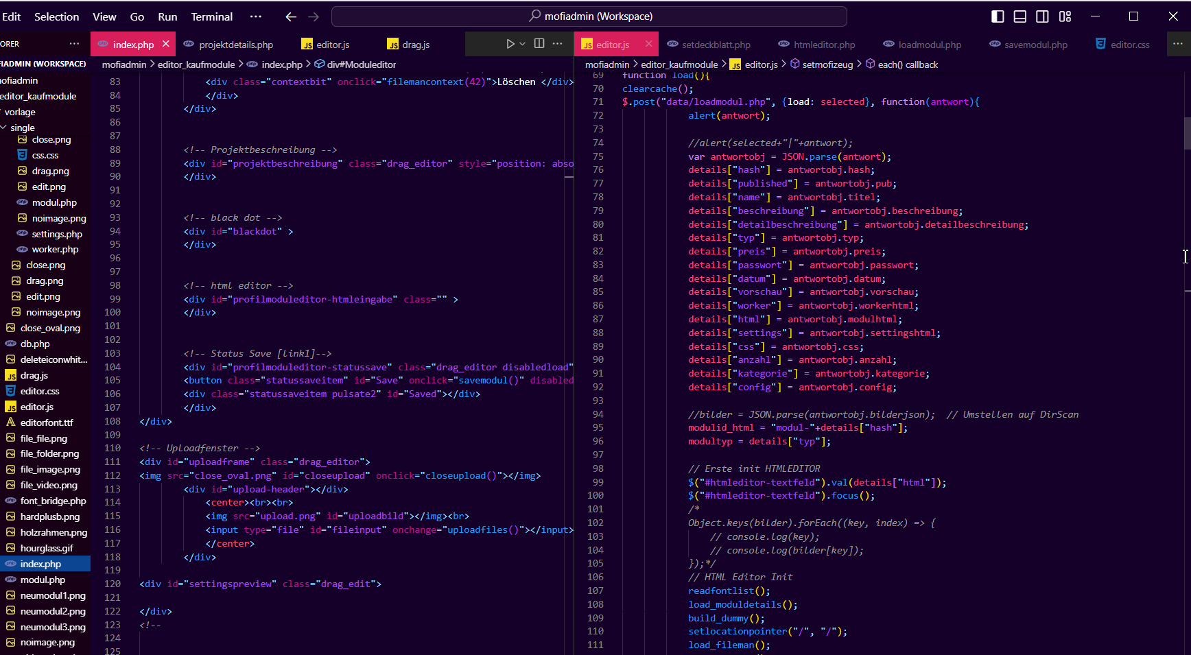The width and height of the screenshot is (1191, 655).
Task: Open Explorer panel more options ellipsis
Action: pyautogui.click(x=74, y=44)
